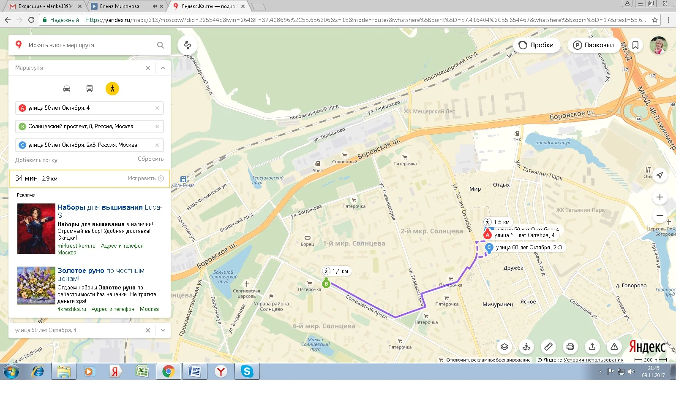Image resolution: width=676 pixels, height=405 pixels.
Task: Bookmark this page with the star
Action: pos(655,20)
